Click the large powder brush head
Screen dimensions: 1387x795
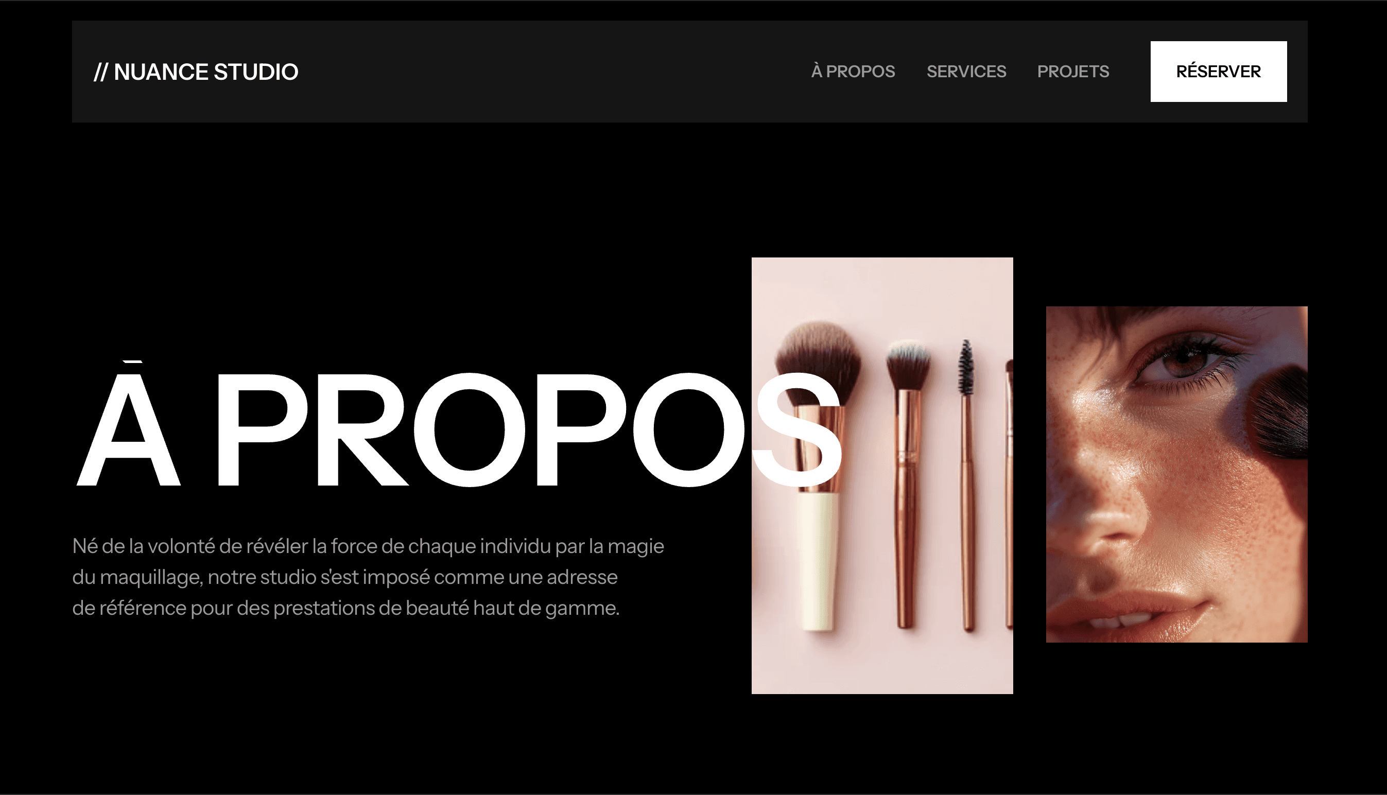(818, 363)
